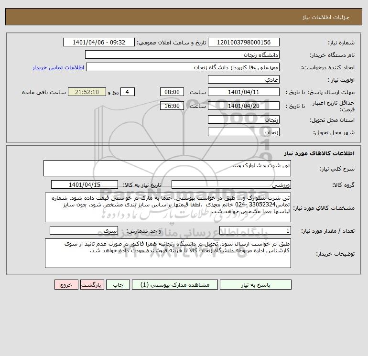Viewport: 368px width, 356px height.
Task: Click the remaining days field showing 4
Action: click(x=128, y=92)
